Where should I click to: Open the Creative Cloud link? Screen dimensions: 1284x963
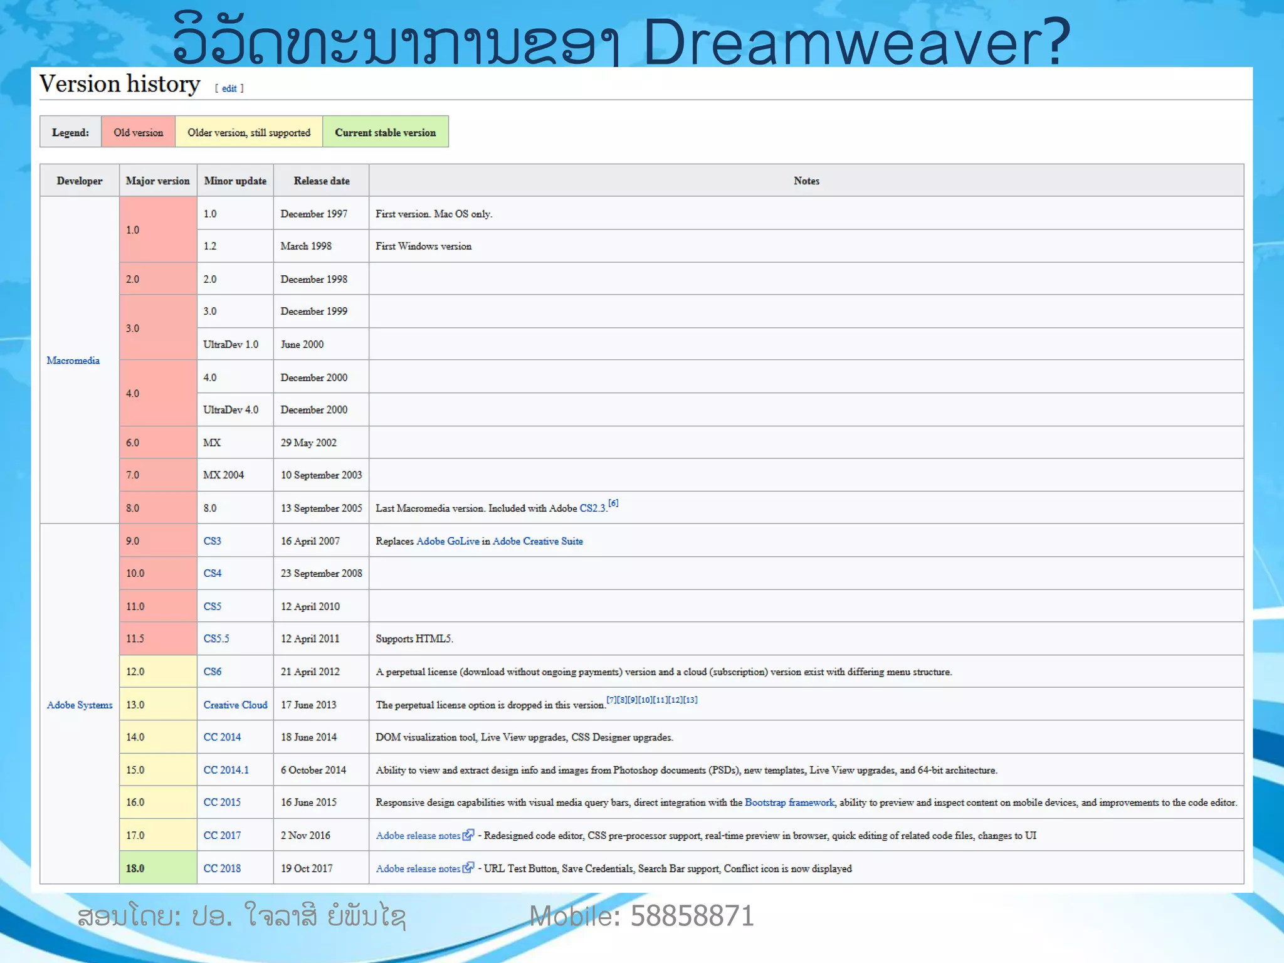click(235, 705)
